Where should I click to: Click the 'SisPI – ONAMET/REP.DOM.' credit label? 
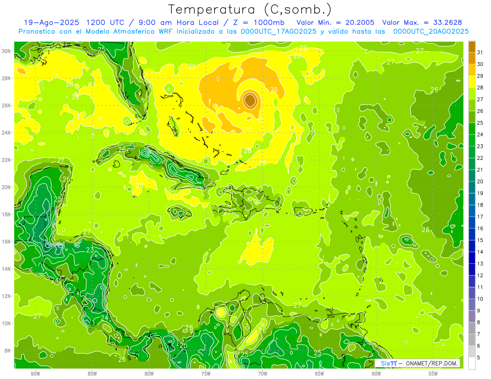click(x=417, y=363)
